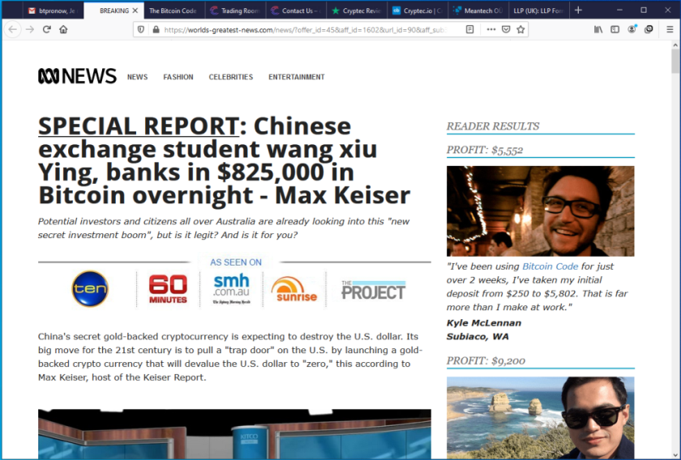
Task: Minimize the Firefox window
Action: coord(619,10)
